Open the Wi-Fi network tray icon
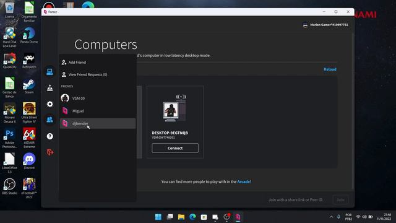Screen dimensions: 396x223 click(358, 217)
